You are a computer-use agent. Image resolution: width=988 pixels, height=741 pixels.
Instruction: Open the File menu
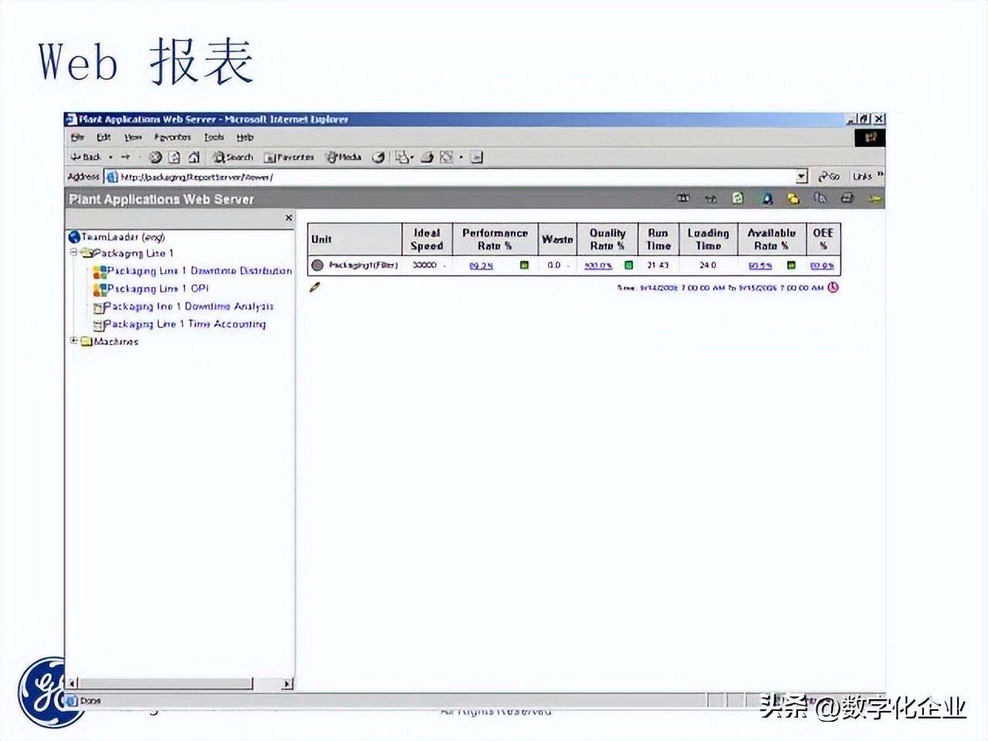point(77,137)
